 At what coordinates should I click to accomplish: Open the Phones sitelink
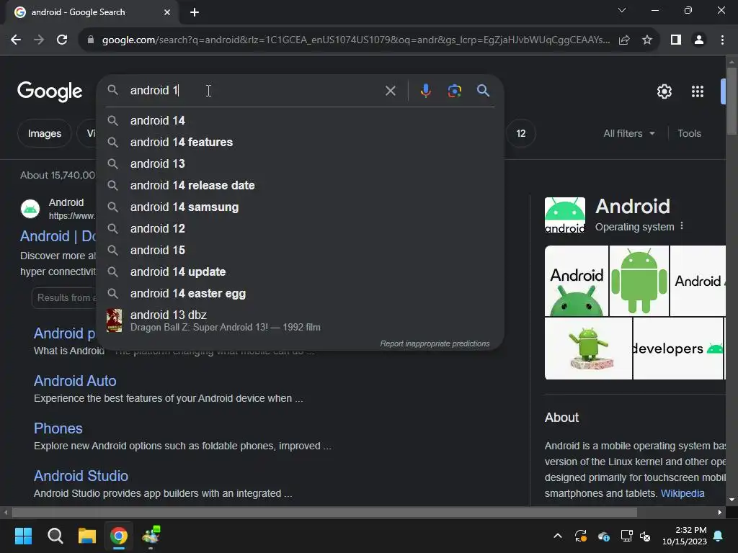[58, 428]
